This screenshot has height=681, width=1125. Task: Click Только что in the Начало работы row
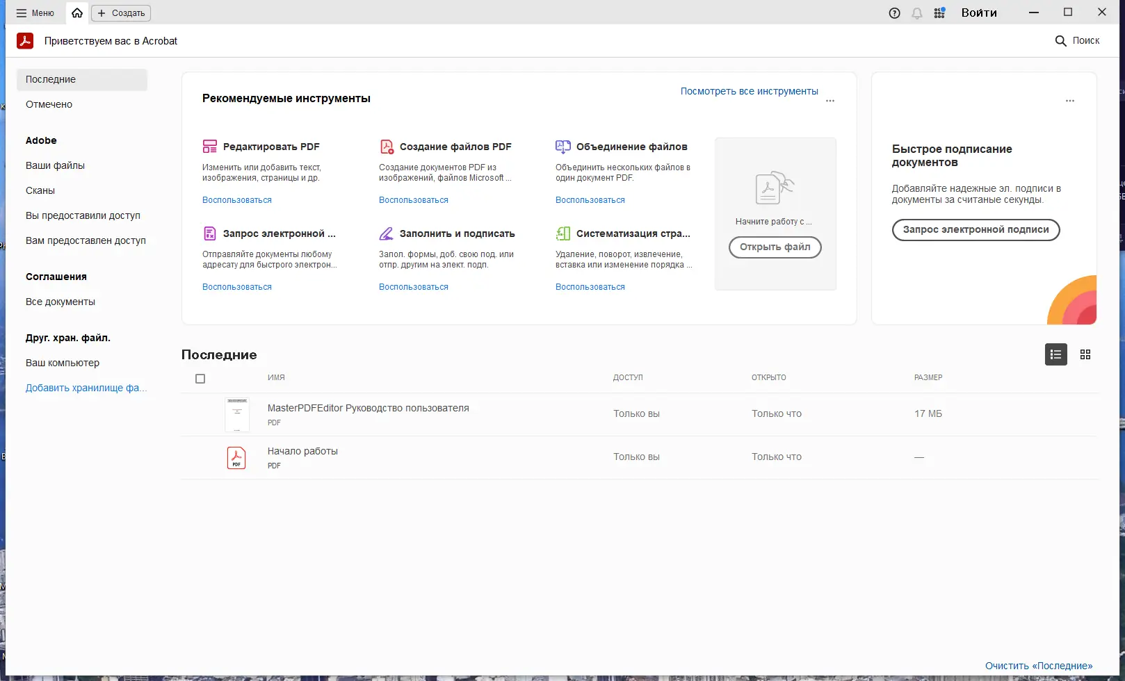(777, 457)
